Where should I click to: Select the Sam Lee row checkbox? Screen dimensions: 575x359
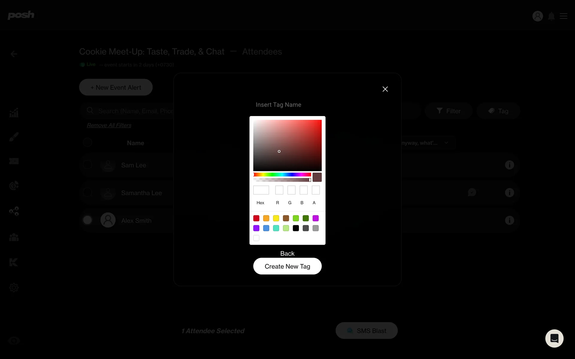coord(87,165)
